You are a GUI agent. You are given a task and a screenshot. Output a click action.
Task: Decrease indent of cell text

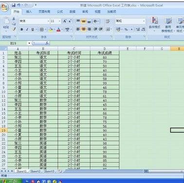click(95, 29)
